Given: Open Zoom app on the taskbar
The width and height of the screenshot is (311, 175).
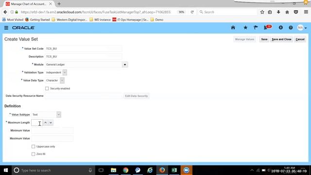Looking at the screenshot, I should [x=186, y=170].
